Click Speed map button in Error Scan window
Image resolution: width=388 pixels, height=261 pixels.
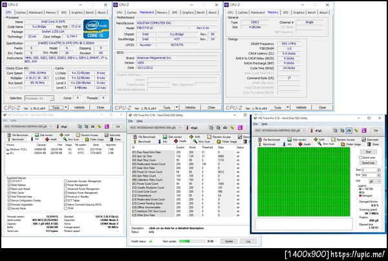click(368, 162)
